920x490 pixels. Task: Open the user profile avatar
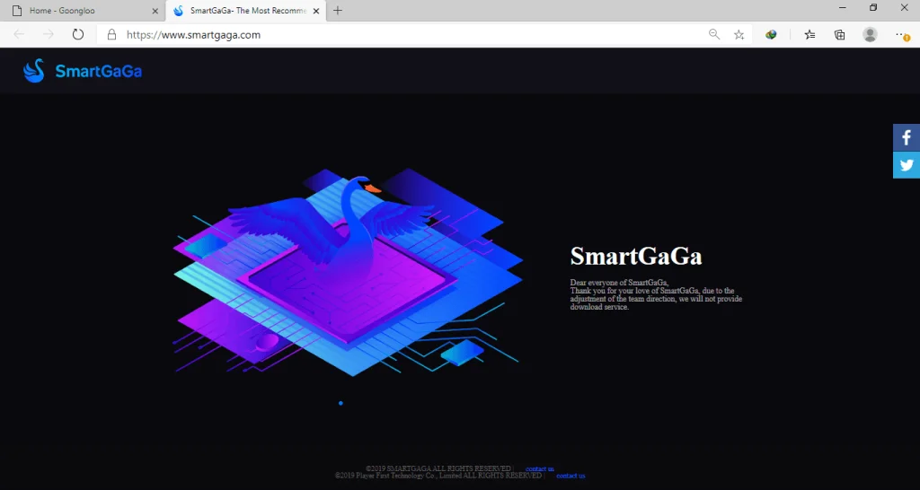870,35
